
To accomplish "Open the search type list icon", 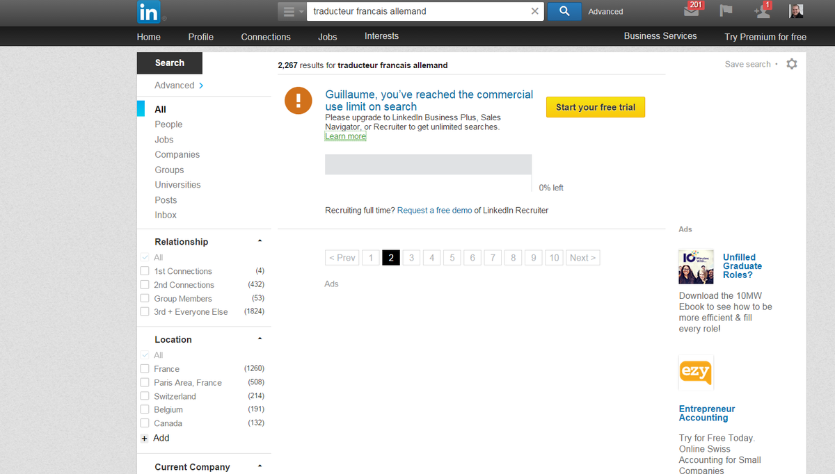I will tap(291, 12).
